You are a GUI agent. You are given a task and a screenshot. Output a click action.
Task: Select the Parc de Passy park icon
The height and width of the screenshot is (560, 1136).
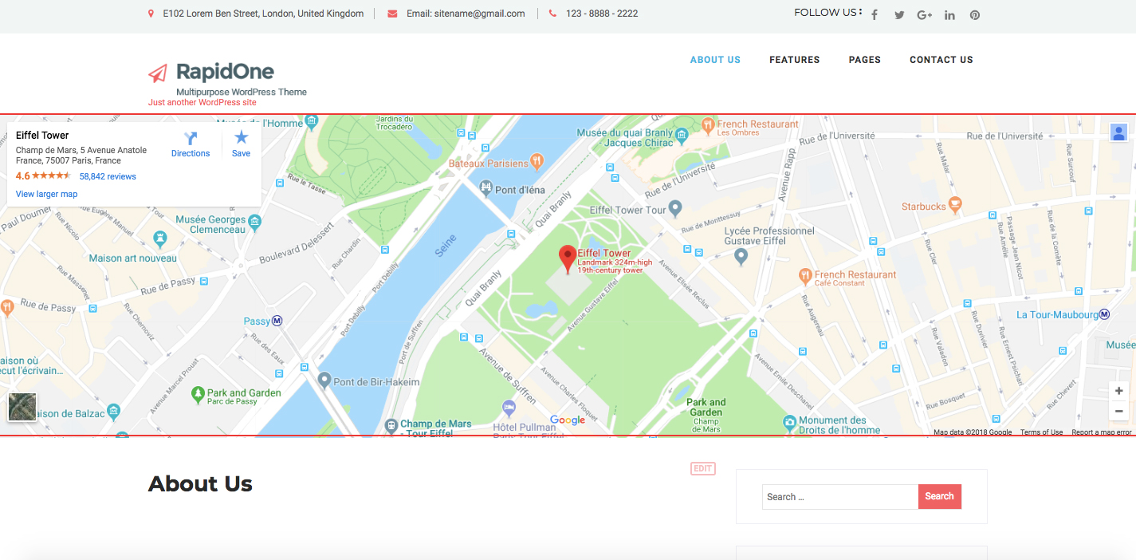click(x=198, y=394)
